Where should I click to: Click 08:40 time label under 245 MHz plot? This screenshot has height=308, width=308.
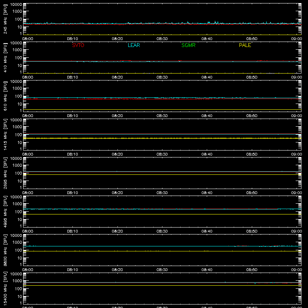pos(207,39)
